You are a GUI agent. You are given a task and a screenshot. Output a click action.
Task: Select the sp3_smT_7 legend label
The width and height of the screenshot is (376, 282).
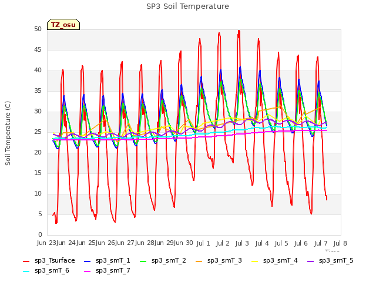(x=113, y=271)
